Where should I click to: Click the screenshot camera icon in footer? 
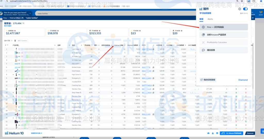[x=208, y=133]
